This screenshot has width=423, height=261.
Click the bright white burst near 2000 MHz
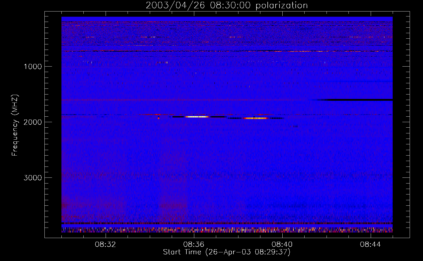(x=197, y=117)
